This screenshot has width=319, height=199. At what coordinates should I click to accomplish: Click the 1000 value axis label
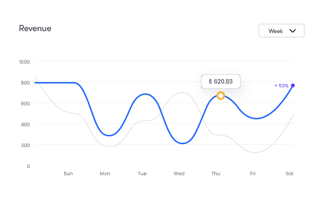click(25, 62)
